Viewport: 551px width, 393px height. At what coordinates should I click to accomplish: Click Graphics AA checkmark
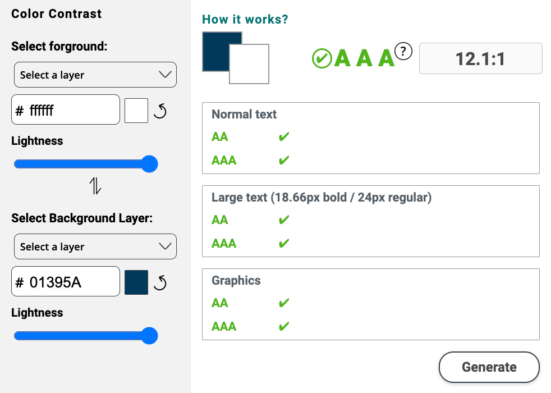click(x=284, y=303)
